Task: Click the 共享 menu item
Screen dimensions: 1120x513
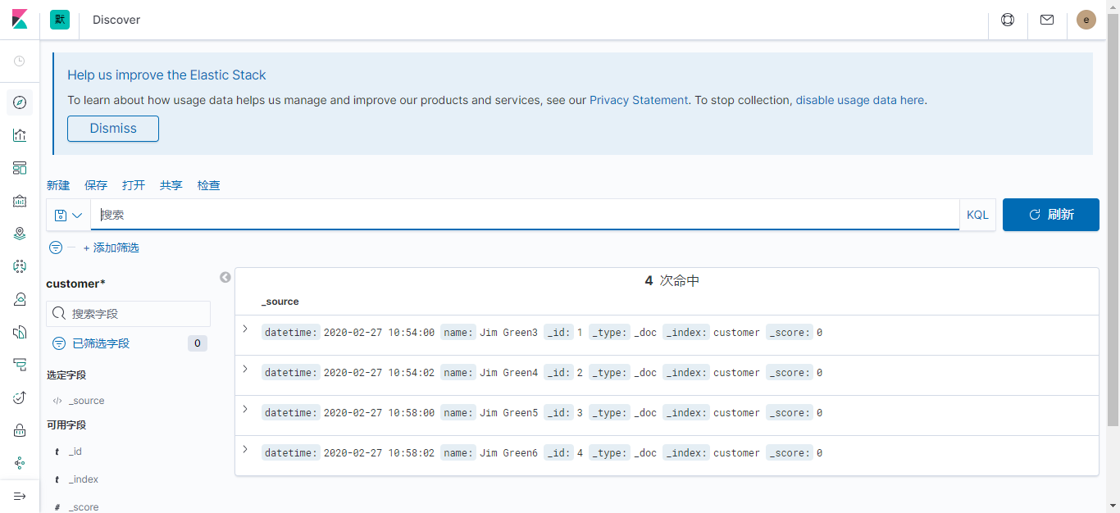Action: tap(171, 185)
